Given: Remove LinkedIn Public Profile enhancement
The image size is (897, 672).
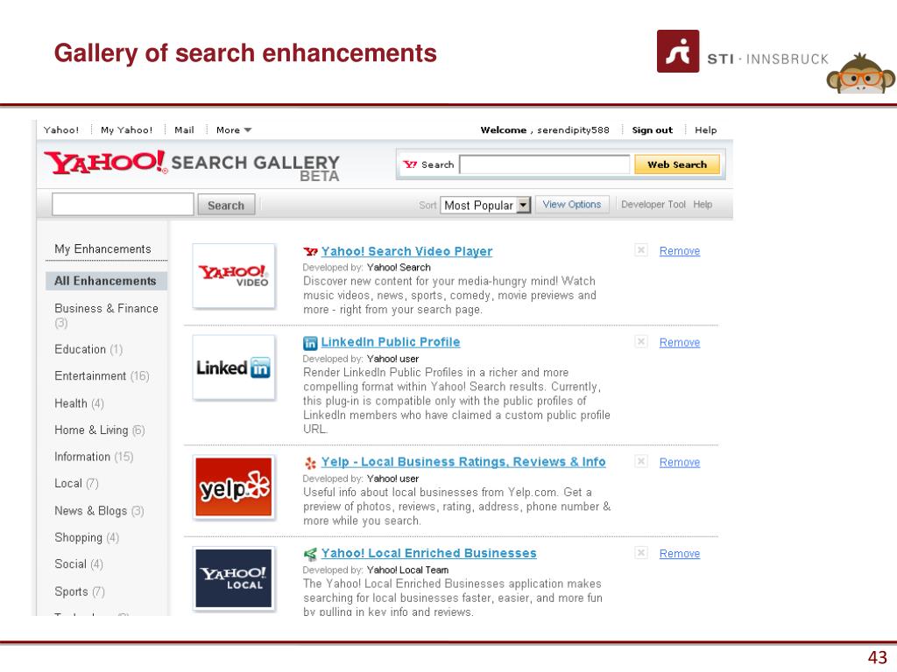Looking at the screenshot, I should [x=680, y=343].
